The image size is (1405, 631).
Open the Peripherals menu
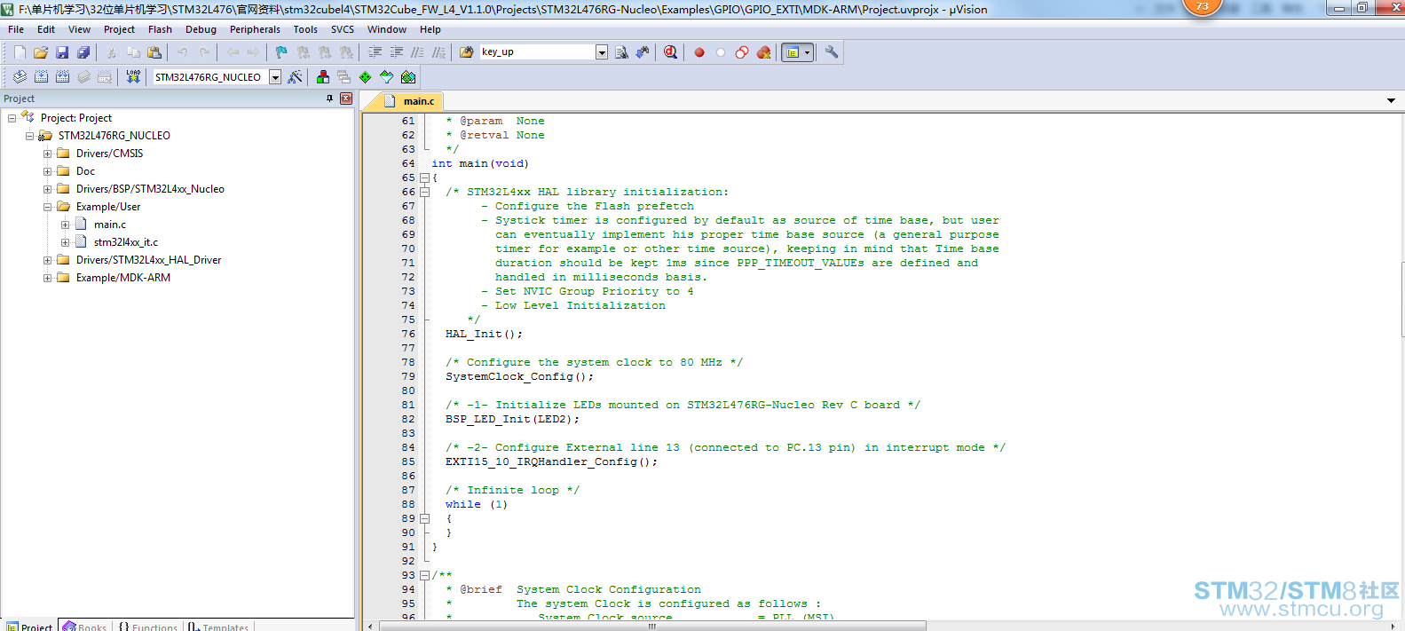coord(255,29)
